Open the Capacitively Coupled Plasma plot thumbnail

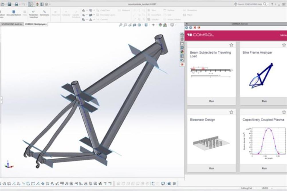click(x=264, y=143)
